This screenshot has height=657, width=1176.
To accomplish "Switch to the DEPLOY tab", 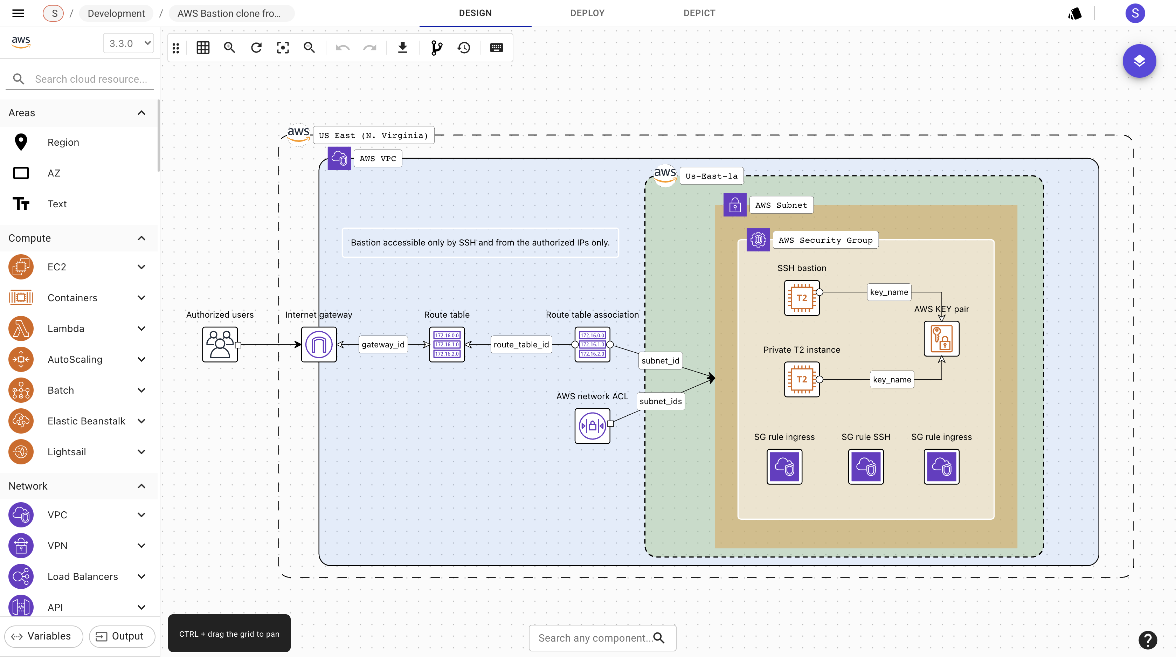I will coord(587,13).
